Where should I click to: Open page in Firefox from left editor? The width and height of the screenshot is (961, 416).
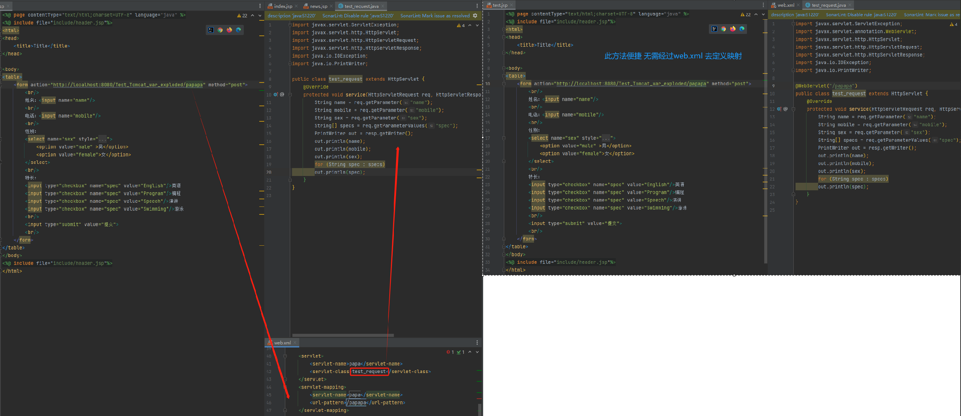point(229,30)
